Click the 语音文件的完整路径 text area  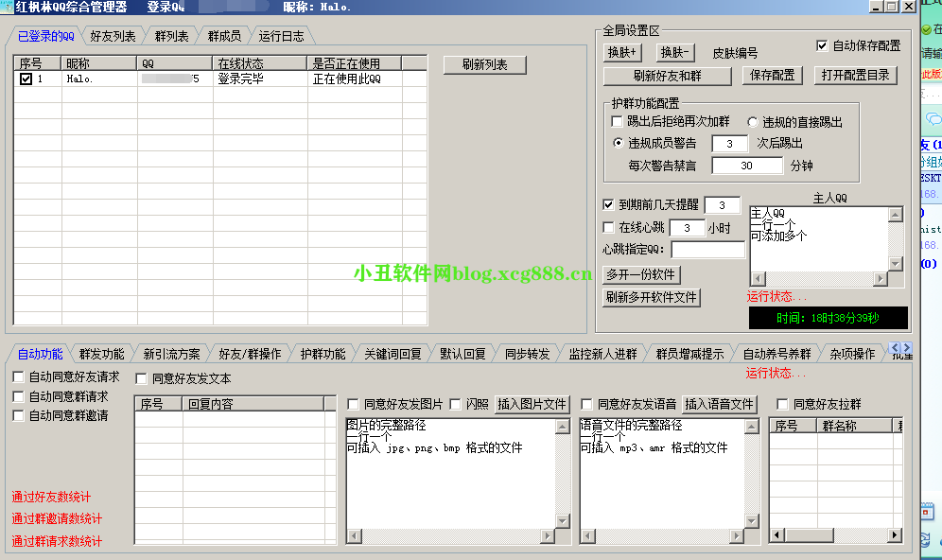pos(662,474)
